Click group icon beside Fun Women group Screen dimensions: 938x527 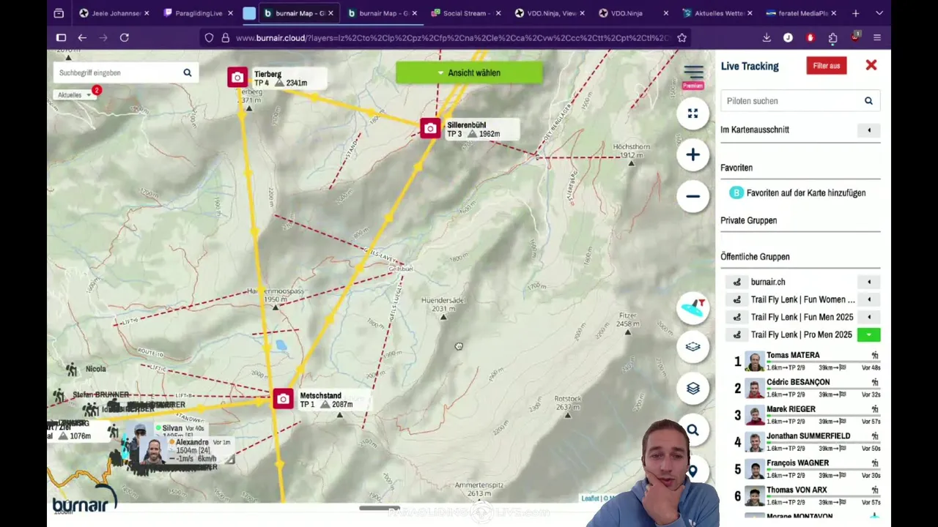click(737, 299)
